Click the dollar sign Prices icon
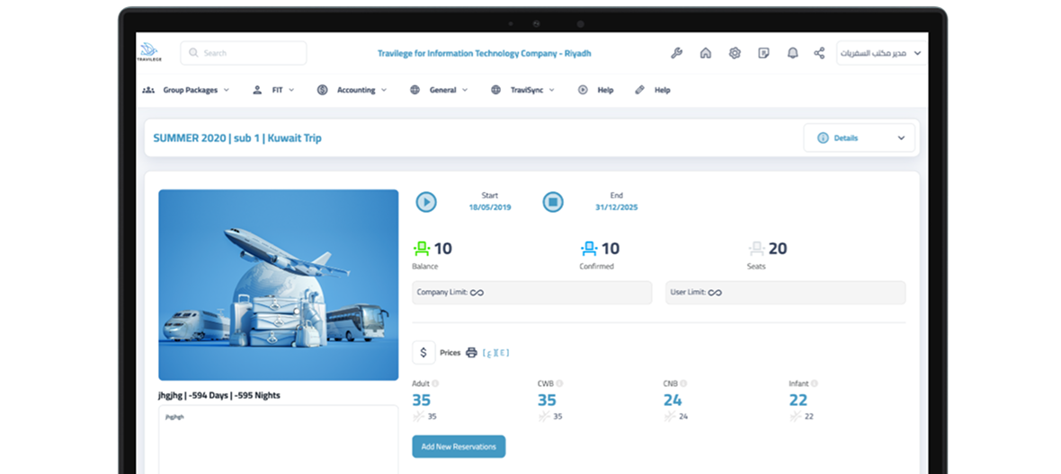 (424, 353)
